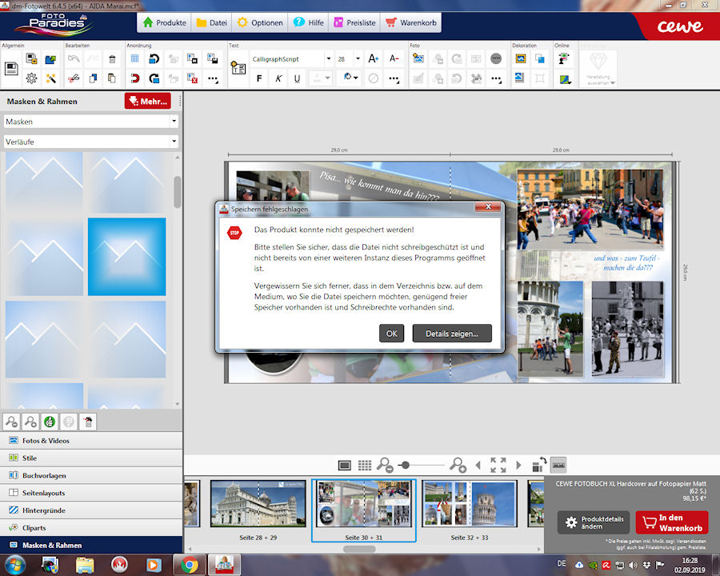The height and width of the screenshot is (576, 720).
Task: Open the Verläufe subcategory dropdown
Action: pyautogui.click(x=174, y=142)
